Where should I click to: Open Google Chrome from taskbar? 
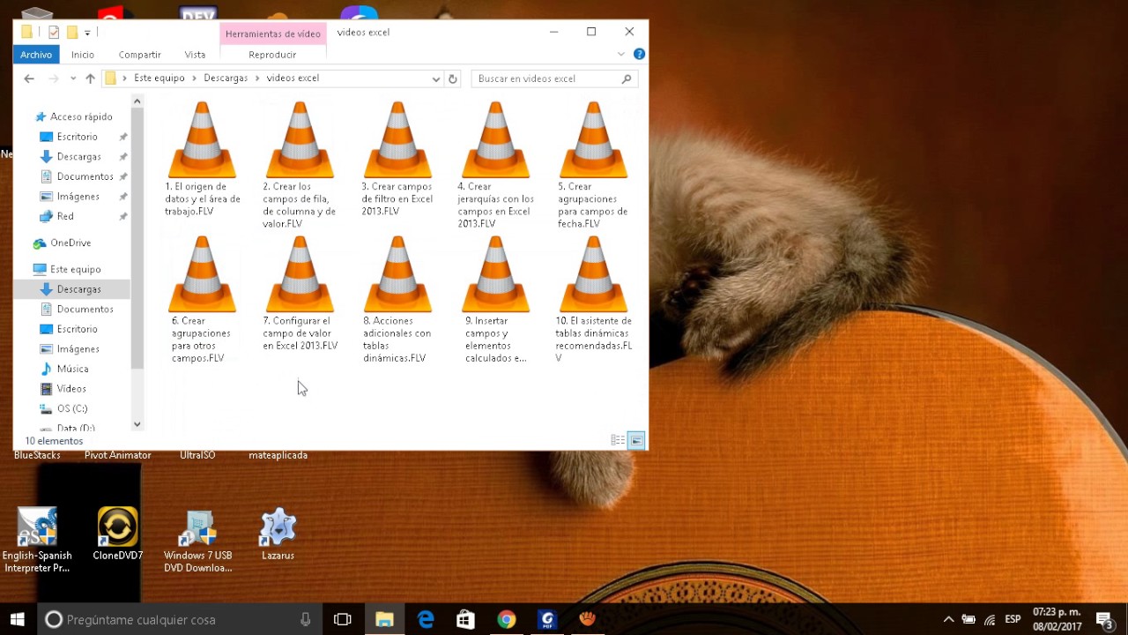[x=506, y=620]
